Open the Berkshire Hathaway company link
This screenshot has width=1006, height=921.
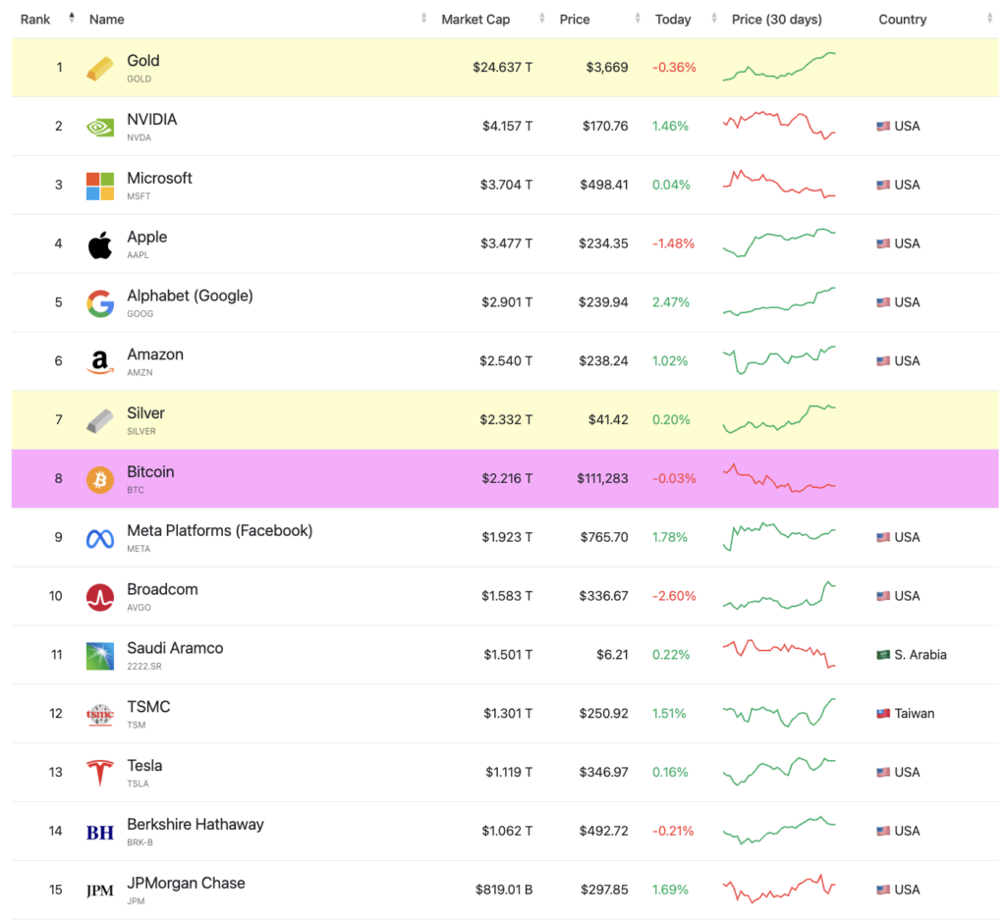[x=196, y=825]
